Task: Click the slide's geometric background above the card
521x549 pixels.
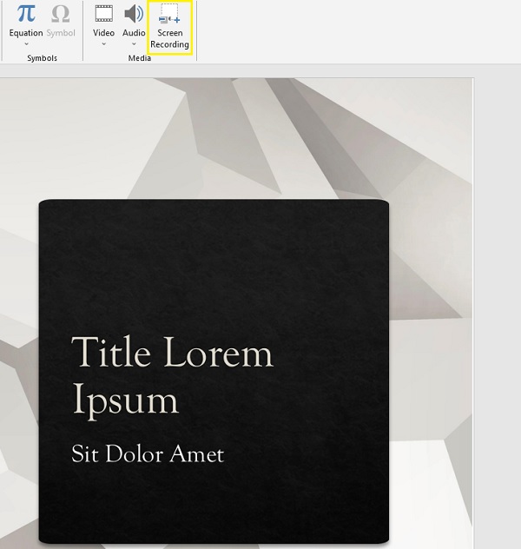Action: click(260, 139)
